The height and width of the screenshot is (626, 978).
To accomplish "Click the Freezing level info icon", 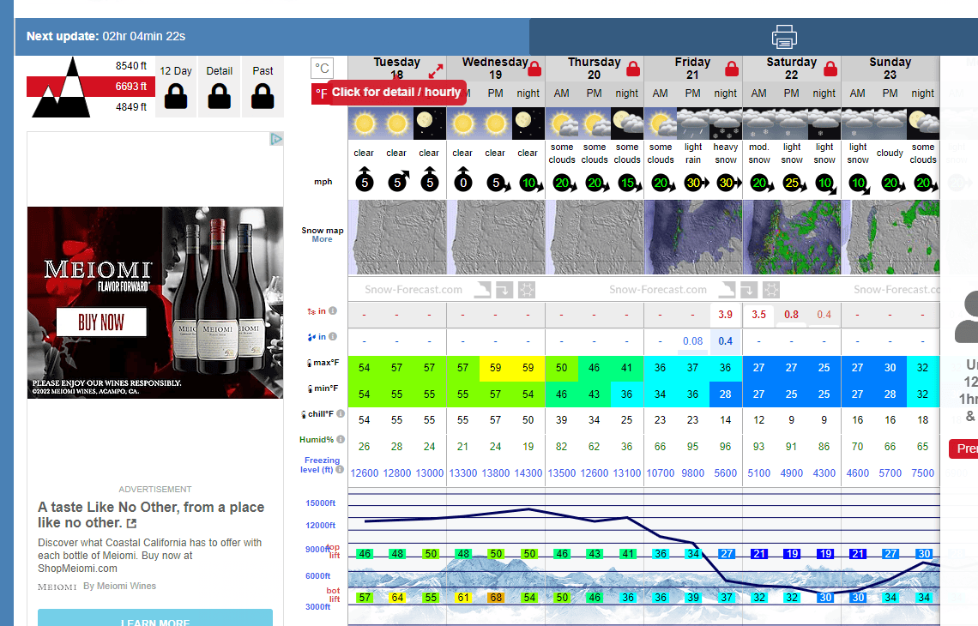I will pyautogui.click(x=340, y=470).
